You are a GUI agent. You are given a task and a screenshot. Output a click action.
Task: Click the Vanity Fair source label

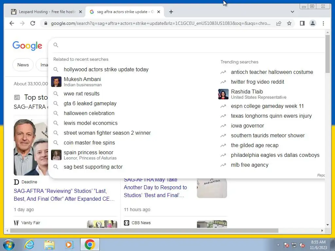pos(31,223)
